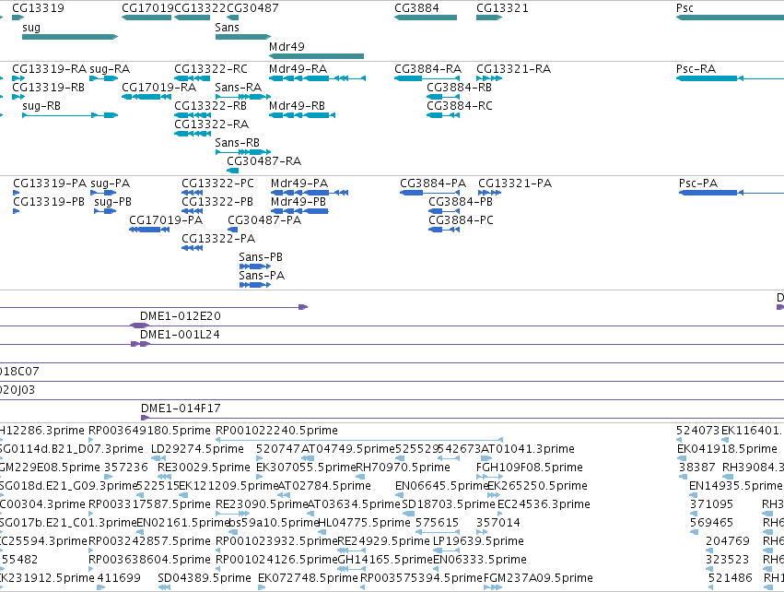Click the CG13321 gene label
Screen dimensions: 784x592
[502, 8]
